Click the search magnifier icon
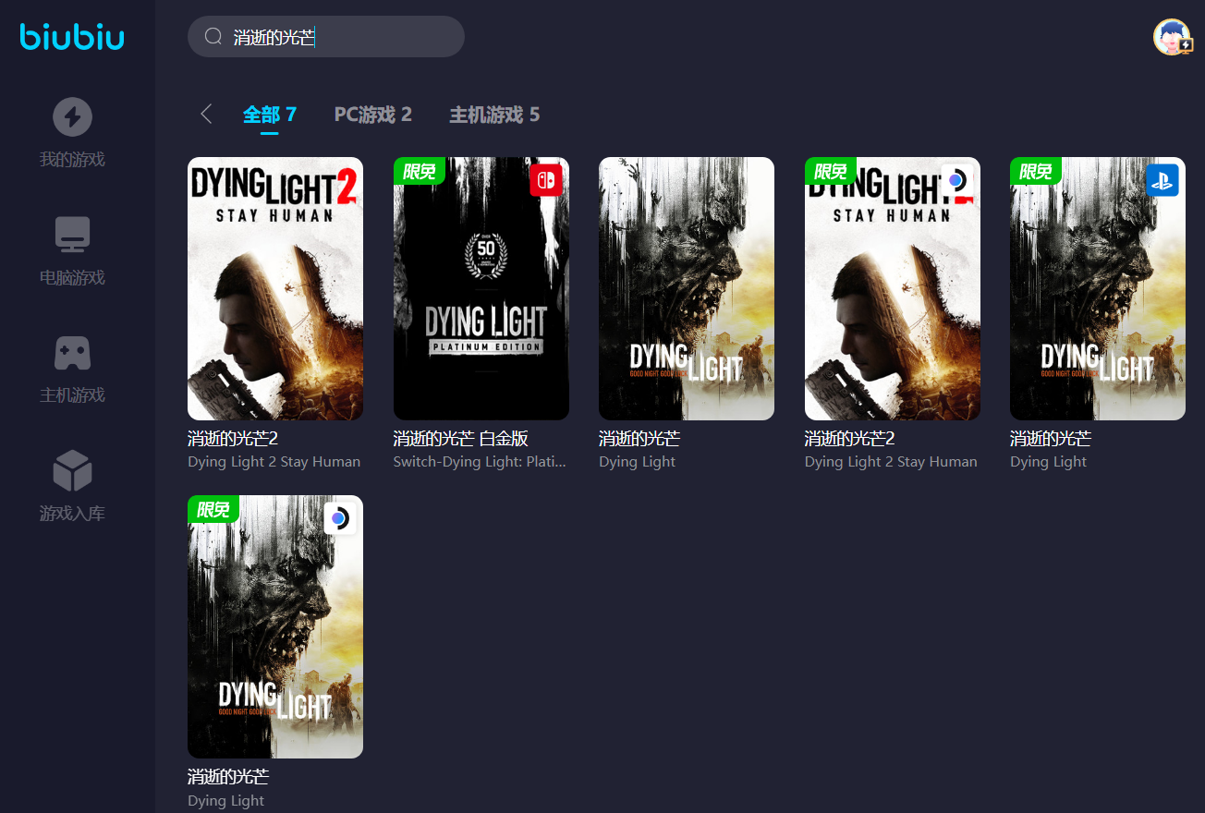The width and height of the screenshot is (1205, 813). tap(213, 37)
